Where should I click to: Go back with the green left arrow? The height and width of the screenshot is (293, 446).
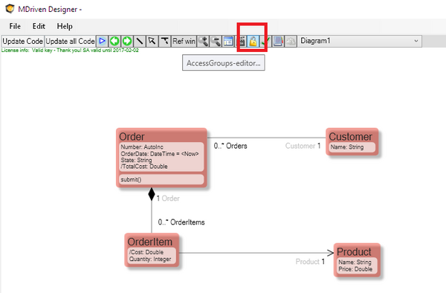pos(114,41)
